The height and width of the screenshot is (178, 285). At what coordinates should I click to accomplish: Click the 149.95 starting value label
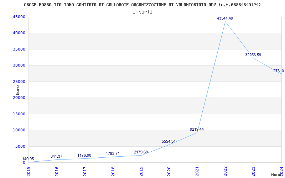coord(28,159)
